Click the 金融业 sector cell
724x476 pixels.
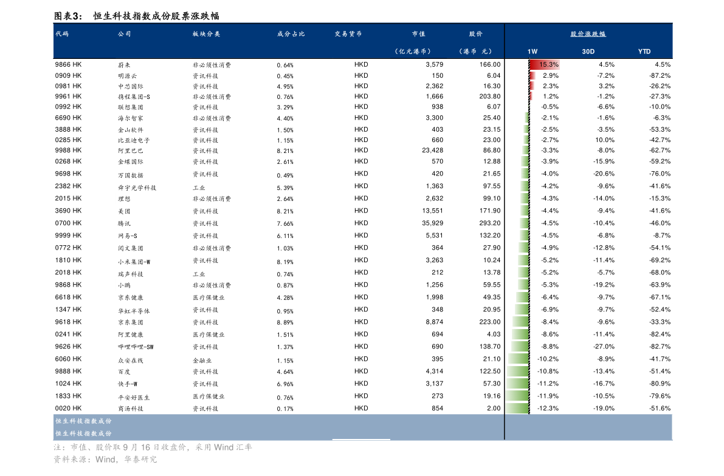pyautogui.click(x=202, y=360)
